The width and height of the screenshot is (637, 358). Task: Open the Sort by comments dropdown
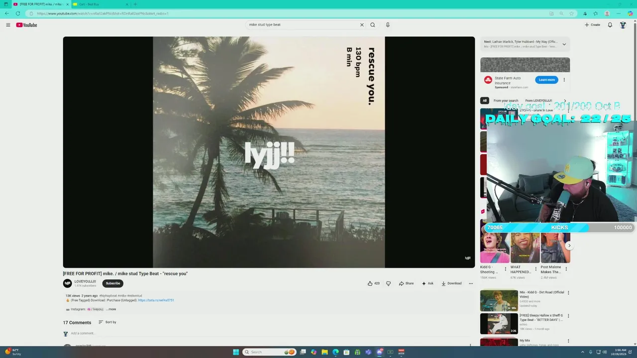[107, 322]
